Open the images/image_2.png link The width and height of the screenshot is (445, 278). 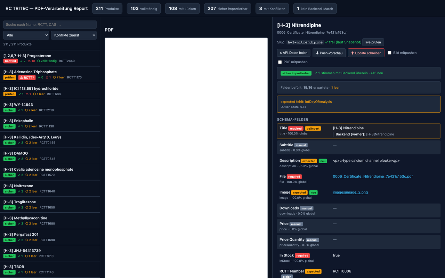[x=350, y=192]
